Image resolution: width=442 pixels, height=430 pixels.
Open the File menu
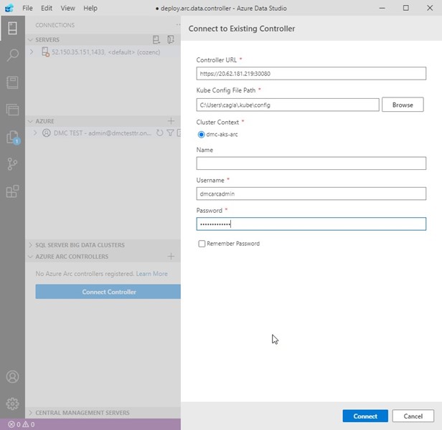[x=27, y=8]
